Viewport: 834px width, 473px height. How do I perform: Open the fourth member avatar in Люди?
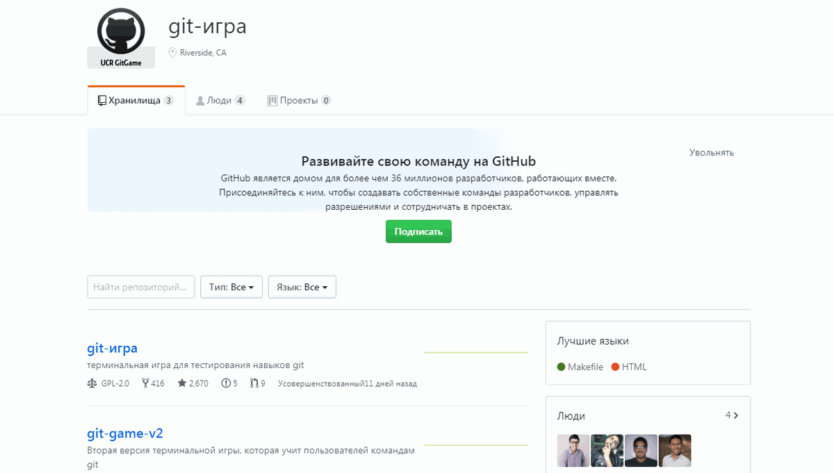[675, 451]
